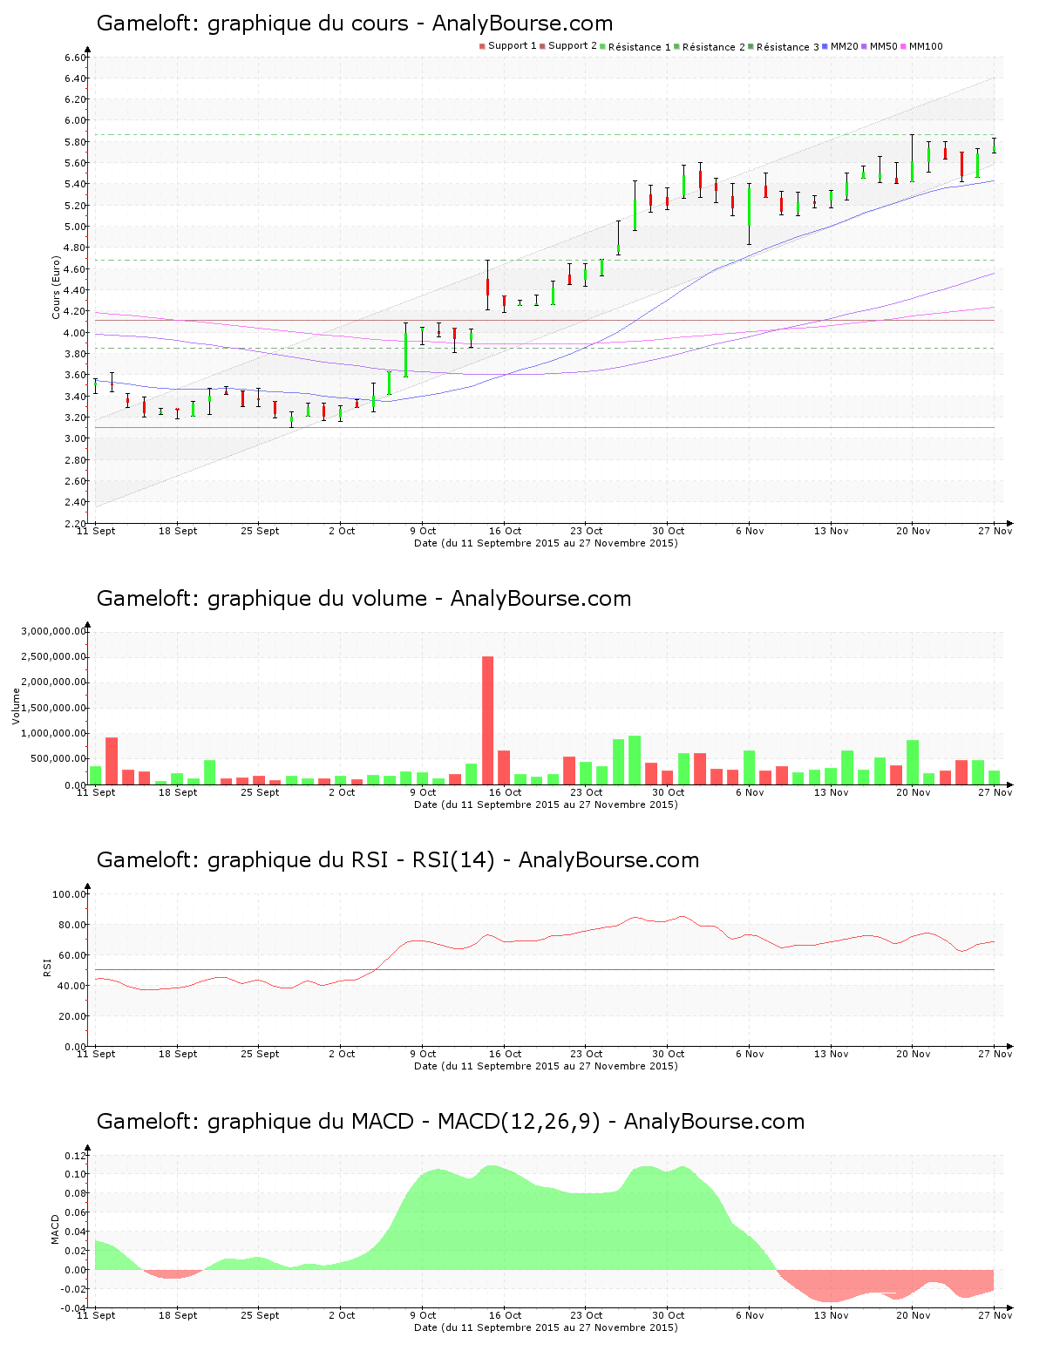Click the 500,000.00 value on volume axis
The image size is (1046, 1351).
click(x=57, y=759)
